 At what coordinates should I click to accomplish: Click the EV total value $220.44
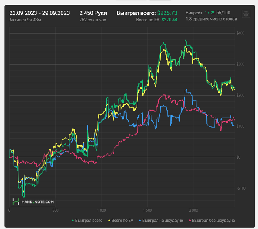[x=169, y=20]
